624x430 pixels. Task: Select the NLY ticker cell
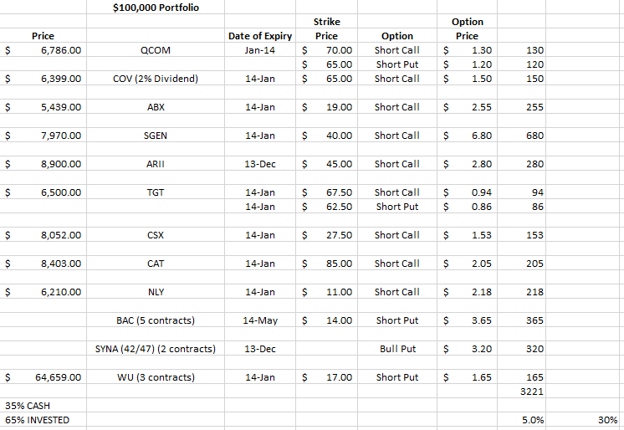pos(156,292)
